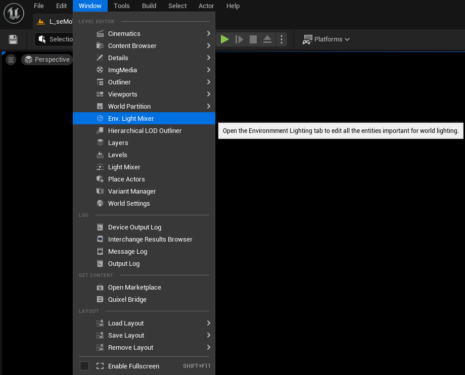Expand the Content Browser submenu arrow
The height and width of the screenshot is (375, 465).
[x=208, y=45]
